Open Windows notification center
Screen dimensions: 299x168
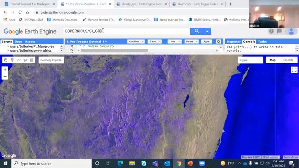point(292,163)
